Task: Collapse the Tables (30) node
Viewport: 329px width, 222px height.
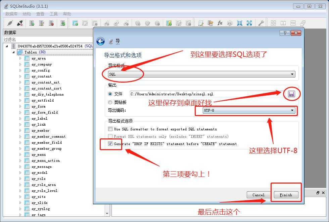Action: click(14, 52)
